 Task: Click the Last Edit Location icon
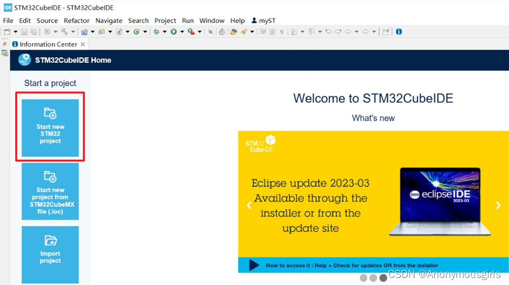(x=329, y=32)
